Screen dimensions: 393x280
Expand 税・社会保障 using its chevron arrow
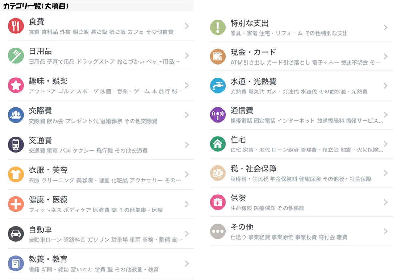point(385,173)
